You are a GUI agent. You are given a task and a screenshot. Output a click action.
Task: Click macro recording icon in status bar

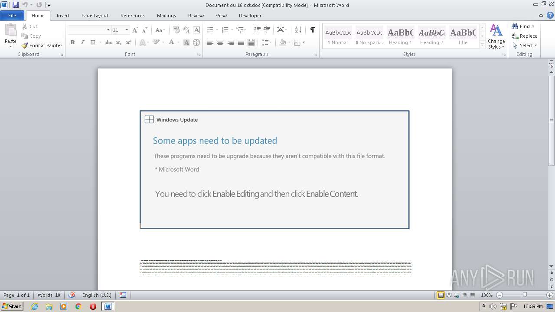tap(123, 295)
